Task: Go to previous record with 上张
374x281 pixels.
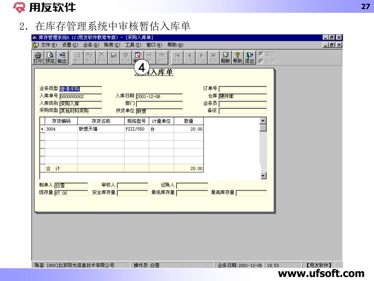Action: tap(190, 57)
